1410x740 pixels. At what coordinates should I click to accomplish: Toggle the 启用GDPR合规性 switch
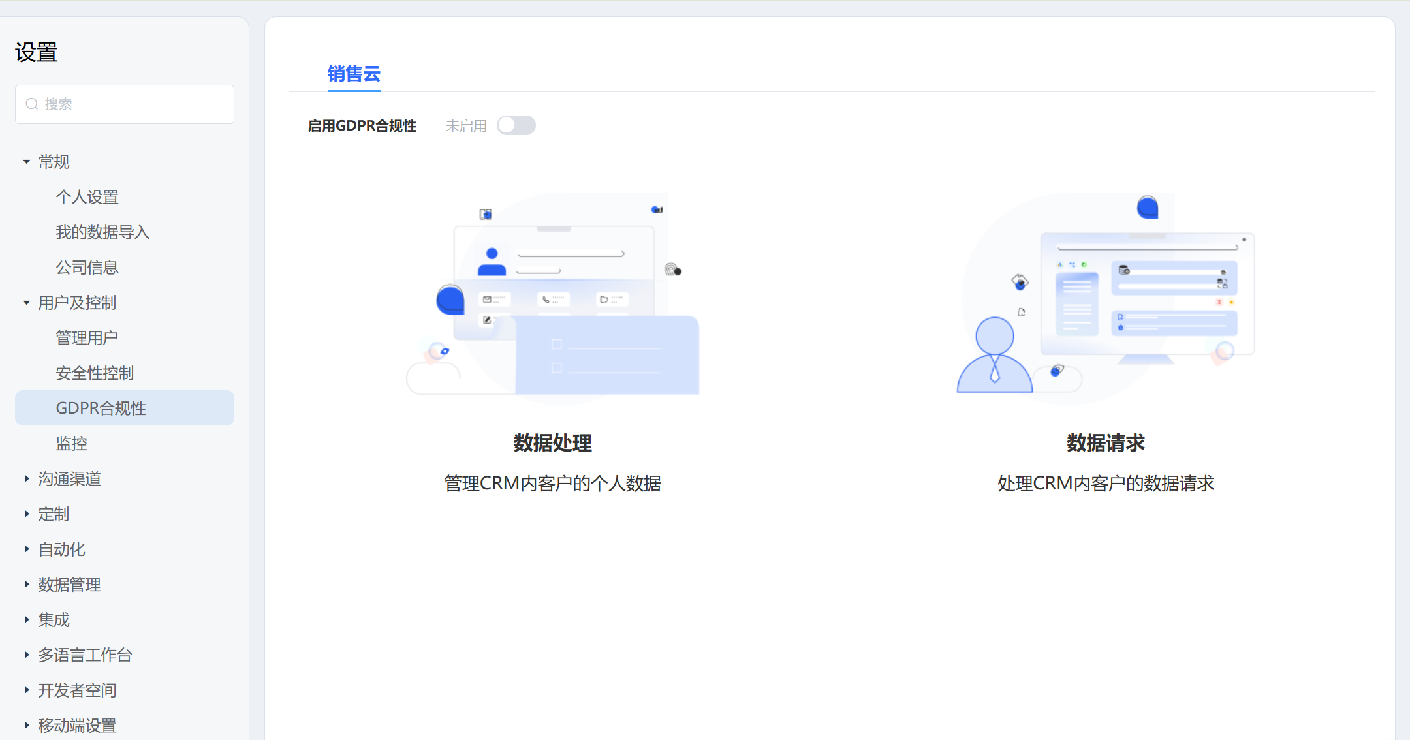click(516, 125)
